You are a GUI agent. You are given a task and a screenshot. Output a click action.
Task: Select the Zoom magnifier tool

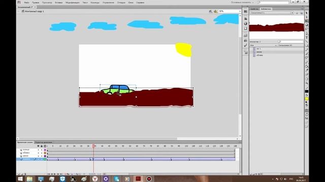pos(307,83)
